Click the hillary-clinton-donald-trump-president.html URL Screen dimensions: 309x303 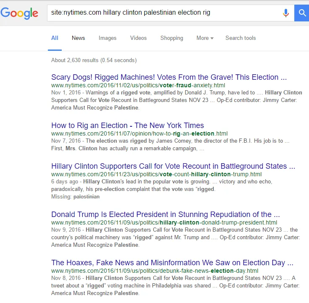coord(164,222)
